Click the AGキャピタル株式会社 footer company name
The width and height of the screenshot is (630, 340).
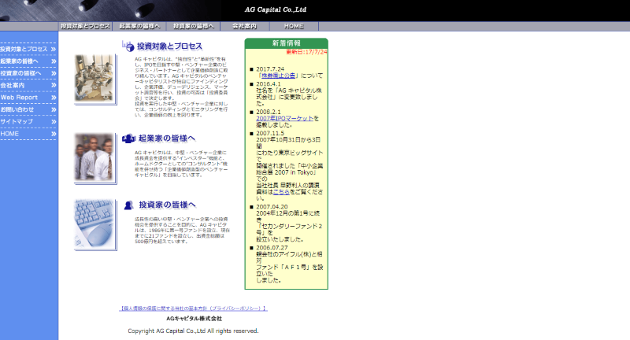[194, 318]
